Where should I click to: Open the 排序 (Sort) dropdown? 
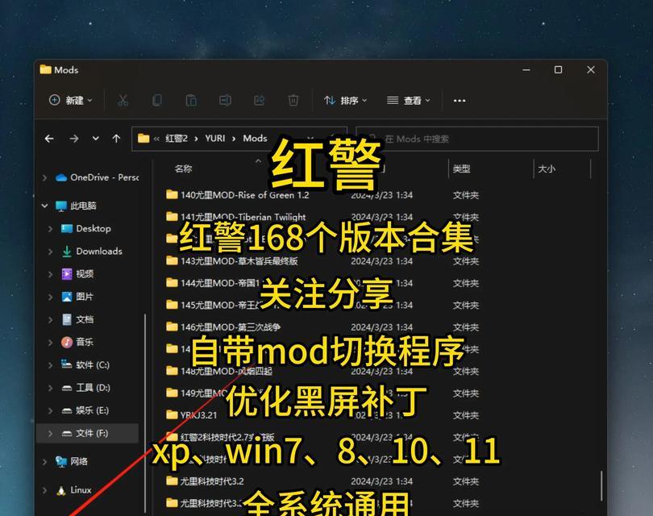[x=346, y=100]
